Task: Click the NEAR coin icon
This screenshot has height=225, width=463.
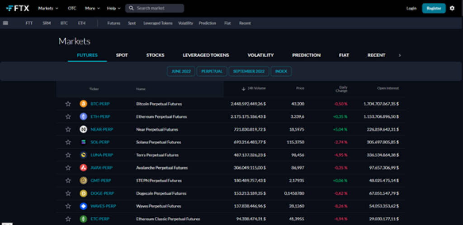Action: click(x=83, y=129)
